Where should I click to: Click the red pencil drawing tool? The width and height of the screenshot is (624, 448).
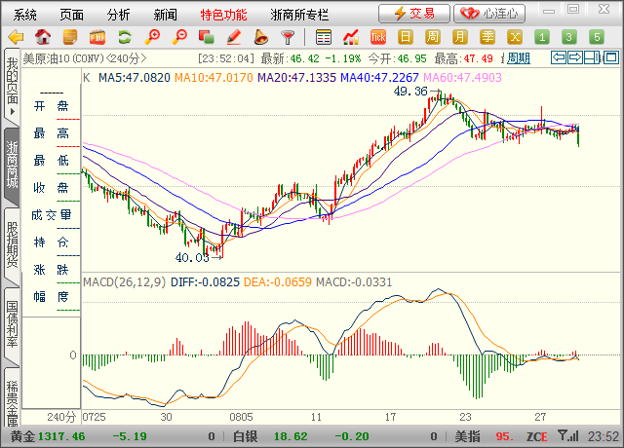coord(232,37)
